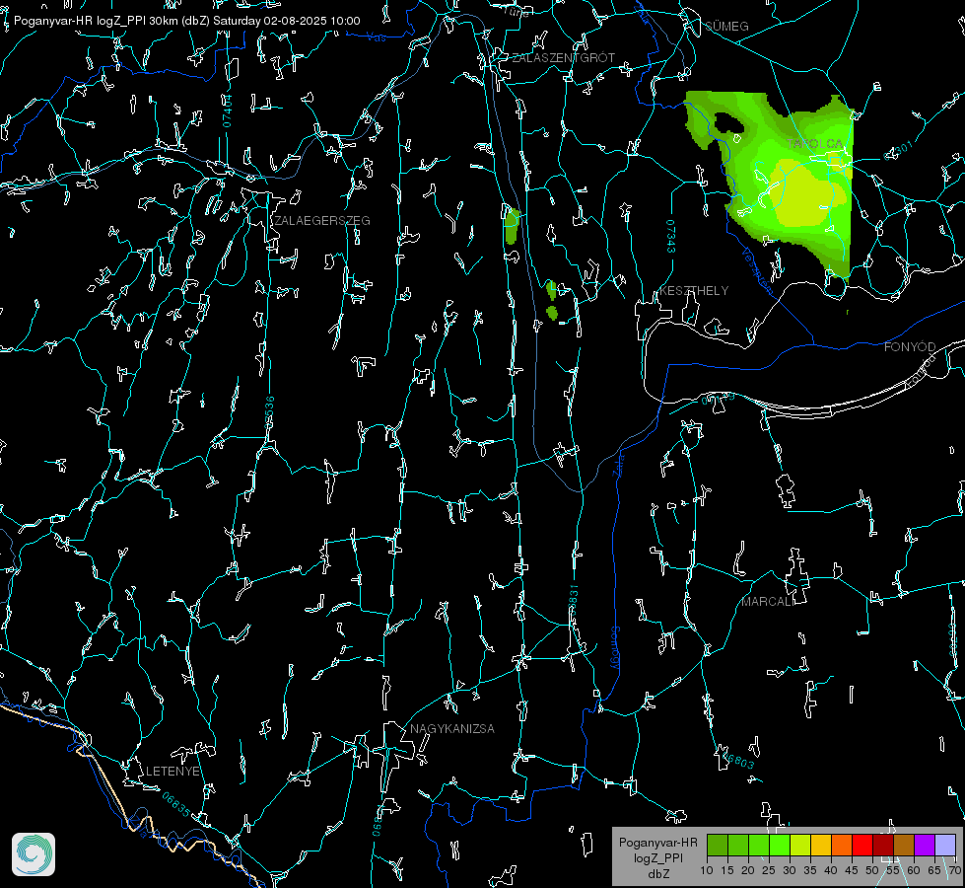Click the swirl logo icon

coord(34,854)
